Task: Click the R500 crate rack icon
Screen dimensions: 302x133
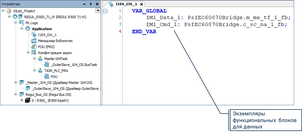Action: 28,101
